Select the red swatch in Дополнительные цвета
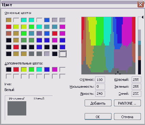Screen dimensions: 145x125 pos(16,70)
